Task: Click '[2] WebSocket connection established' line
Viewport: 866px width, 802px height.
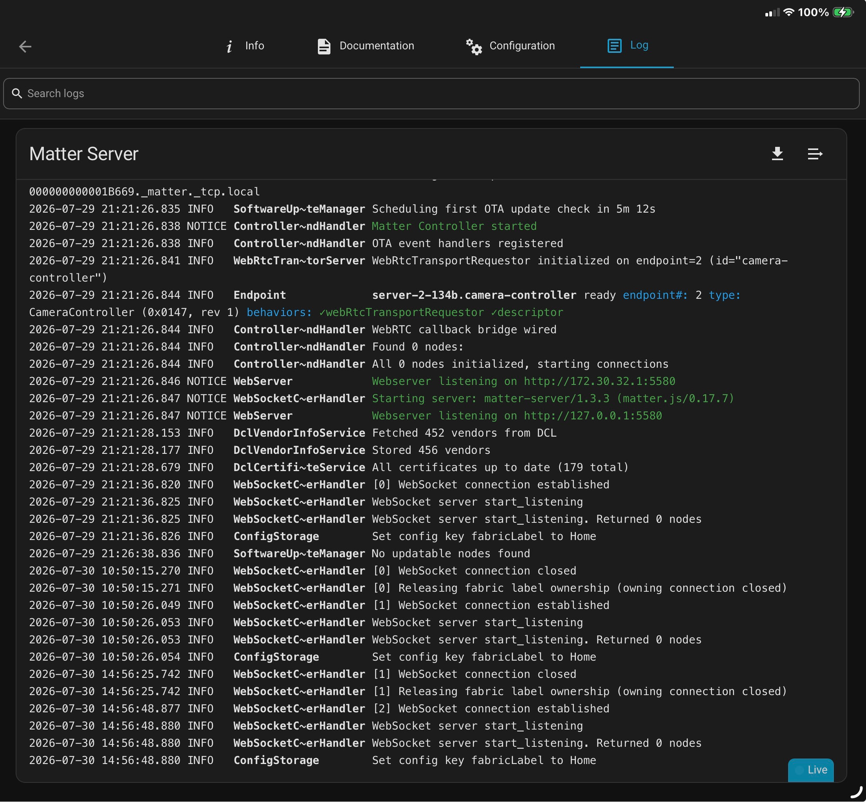Action: pos(491,708)
